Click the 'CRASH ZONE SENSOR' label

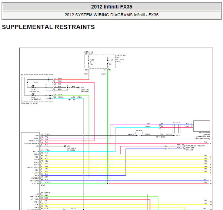coord(204,134)
